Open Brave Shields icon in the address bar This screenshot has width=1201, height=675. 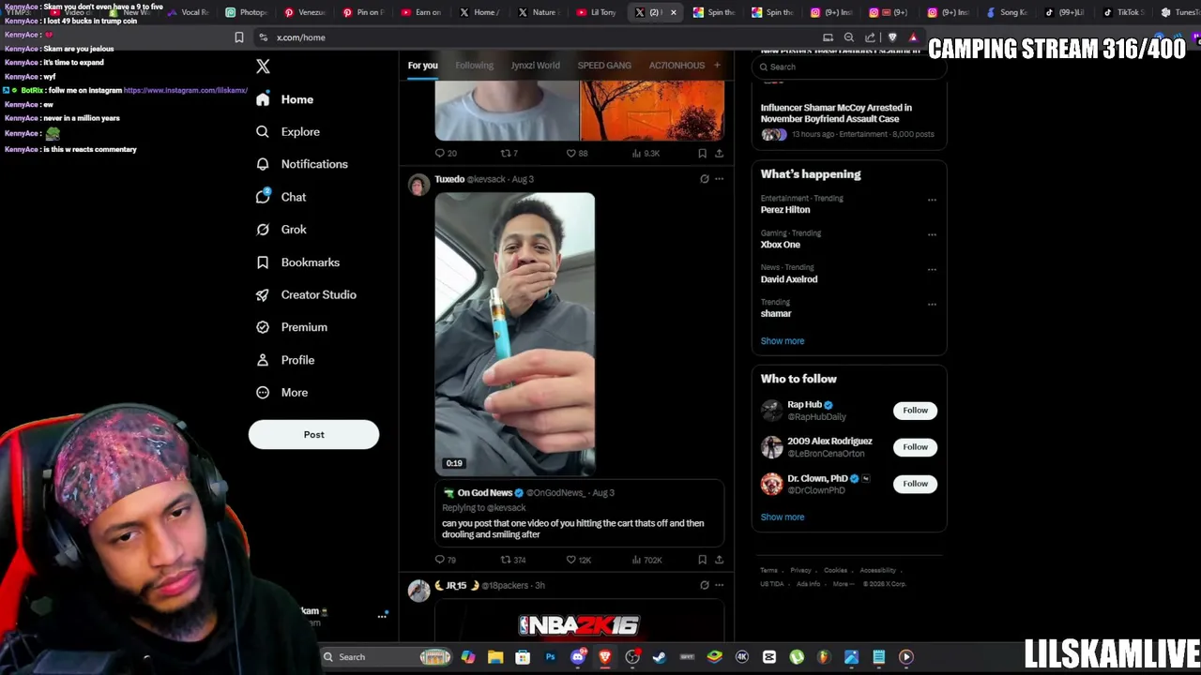pos(892,37)
